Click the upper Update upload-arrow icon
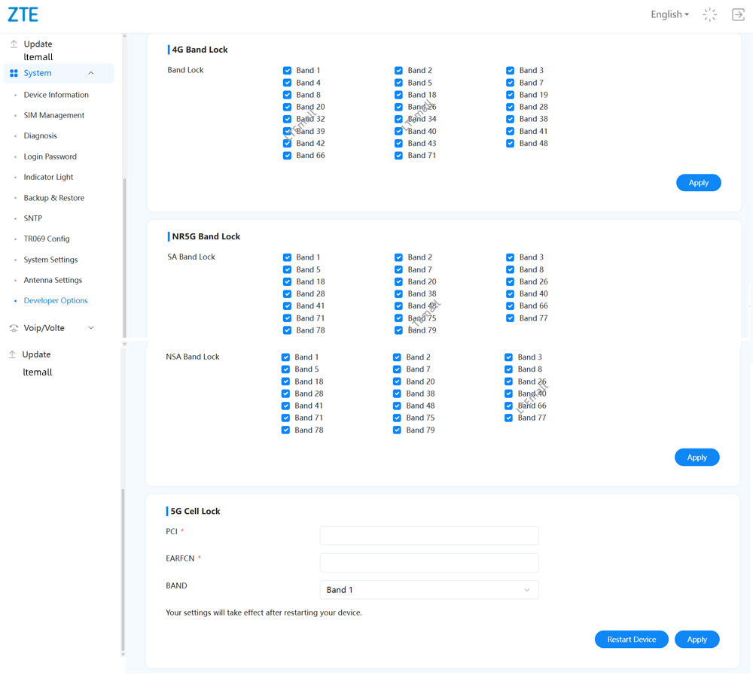 tap(14, 44)
